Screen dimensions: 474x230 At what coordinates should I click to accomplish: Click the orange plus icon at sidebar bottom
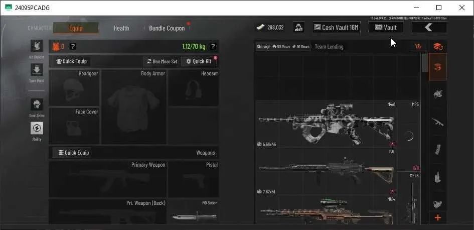coord(438,217)
